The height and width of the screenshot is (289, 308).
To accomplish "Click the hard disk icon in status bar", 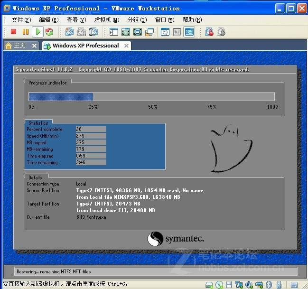I will click(209, 285).
